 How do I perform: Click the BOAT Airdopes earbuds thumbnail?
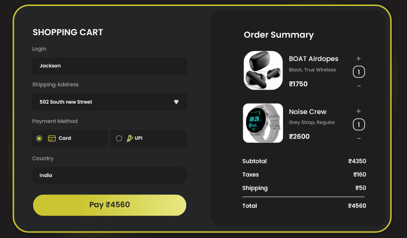[263, 70]
